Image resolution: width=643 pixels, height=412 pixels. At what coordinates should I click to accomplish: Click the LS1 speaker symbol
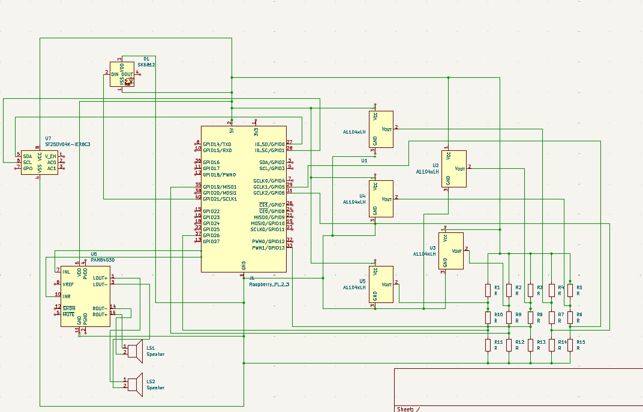pyautogui.click(x=134, y=350)
